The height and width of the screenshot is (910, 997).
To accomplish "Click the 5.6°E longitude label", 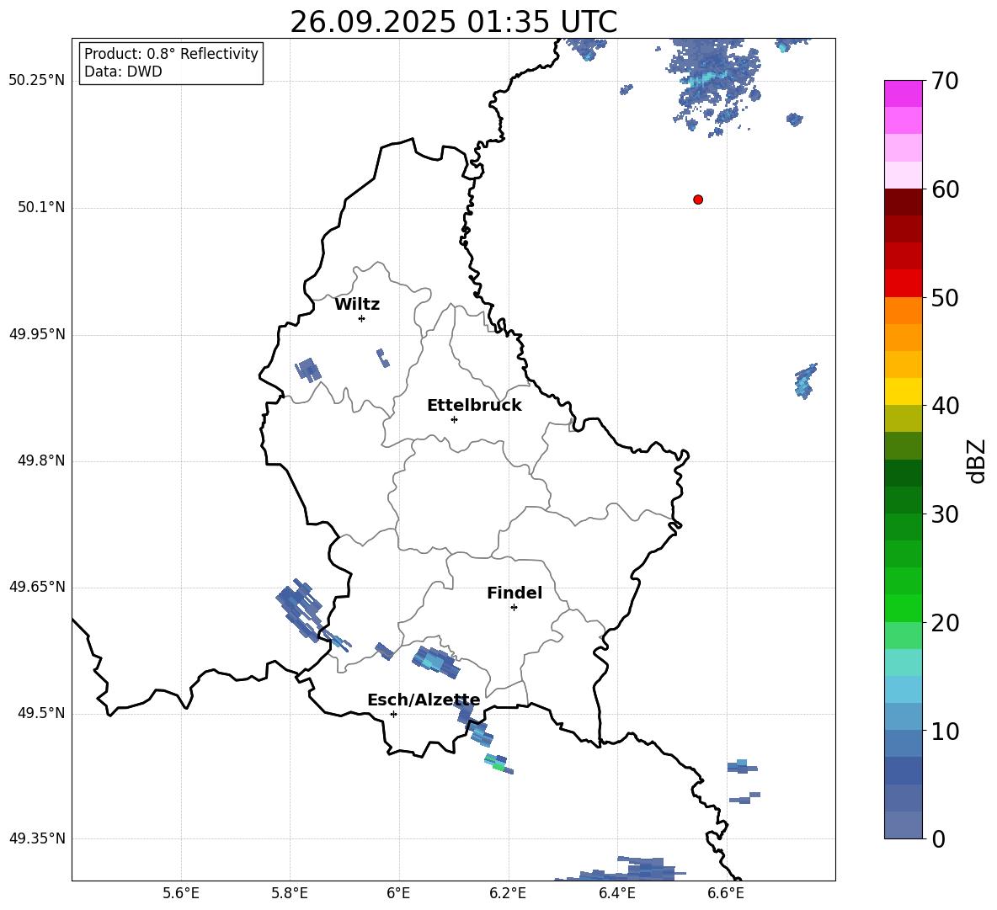I will tap(181, 893).
